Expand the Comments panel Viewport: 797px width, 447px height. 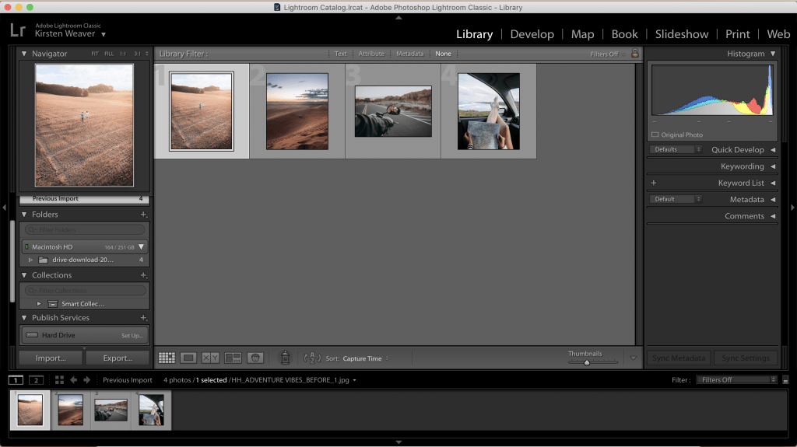pyautogui.click(x=773, y=216)
